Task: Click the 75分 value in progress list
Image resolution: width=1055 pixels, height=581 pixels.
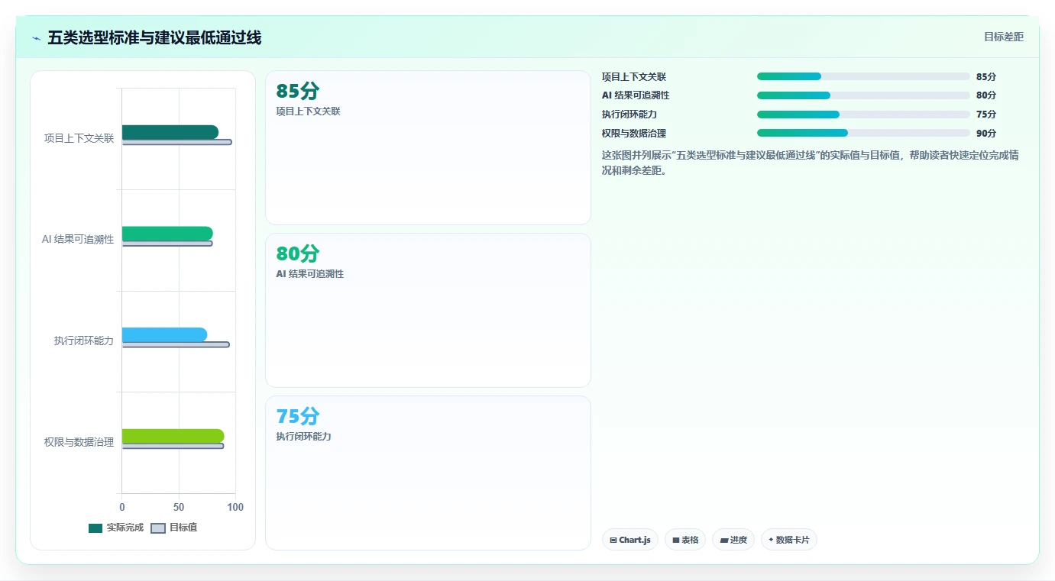Action: [986, 115]
